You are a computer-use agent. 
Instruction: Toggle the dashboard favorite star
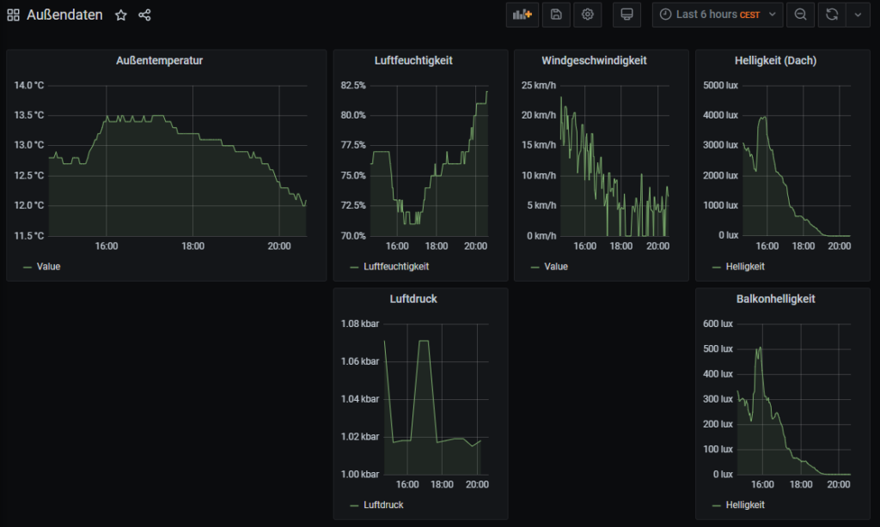click(x=120, y=15)
